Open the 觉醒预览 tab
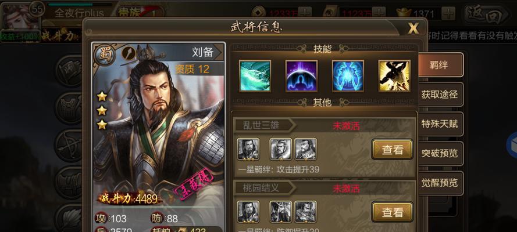 [440, 183]
